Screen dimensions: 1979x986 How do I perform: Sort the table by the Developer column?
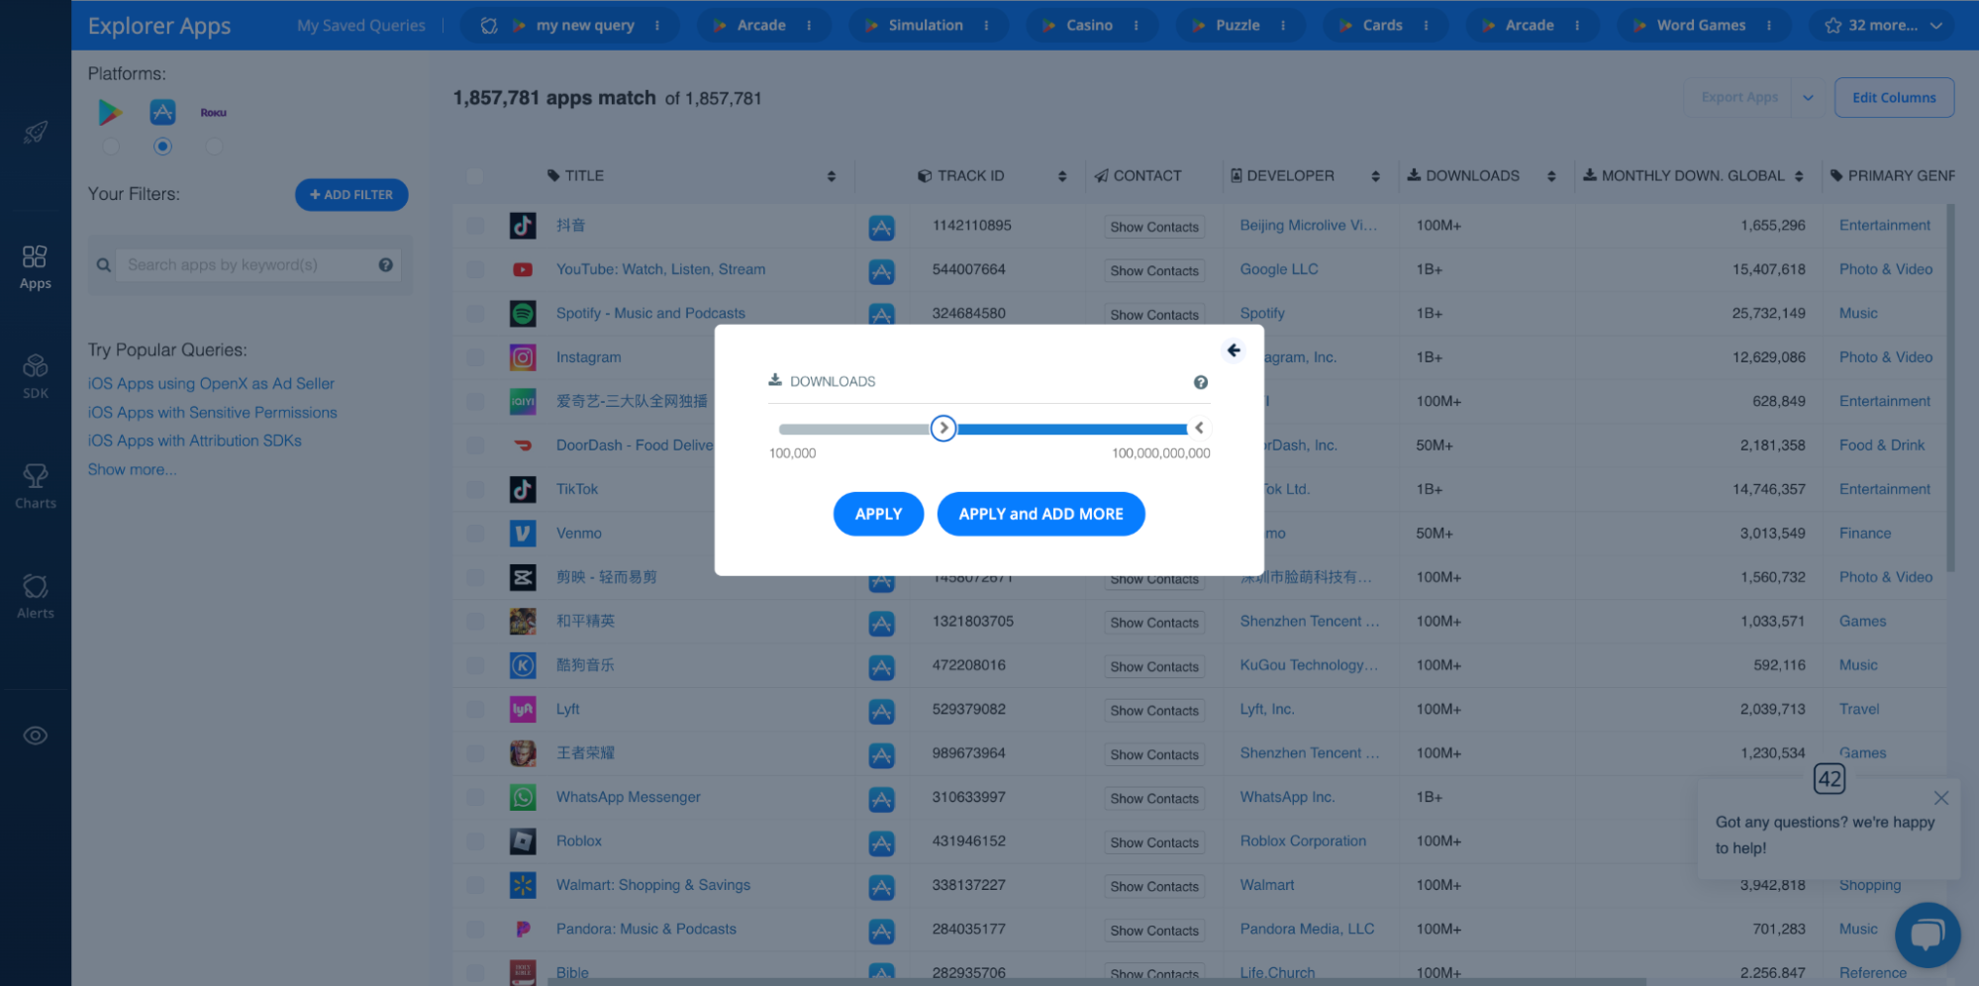(1375, 176)
